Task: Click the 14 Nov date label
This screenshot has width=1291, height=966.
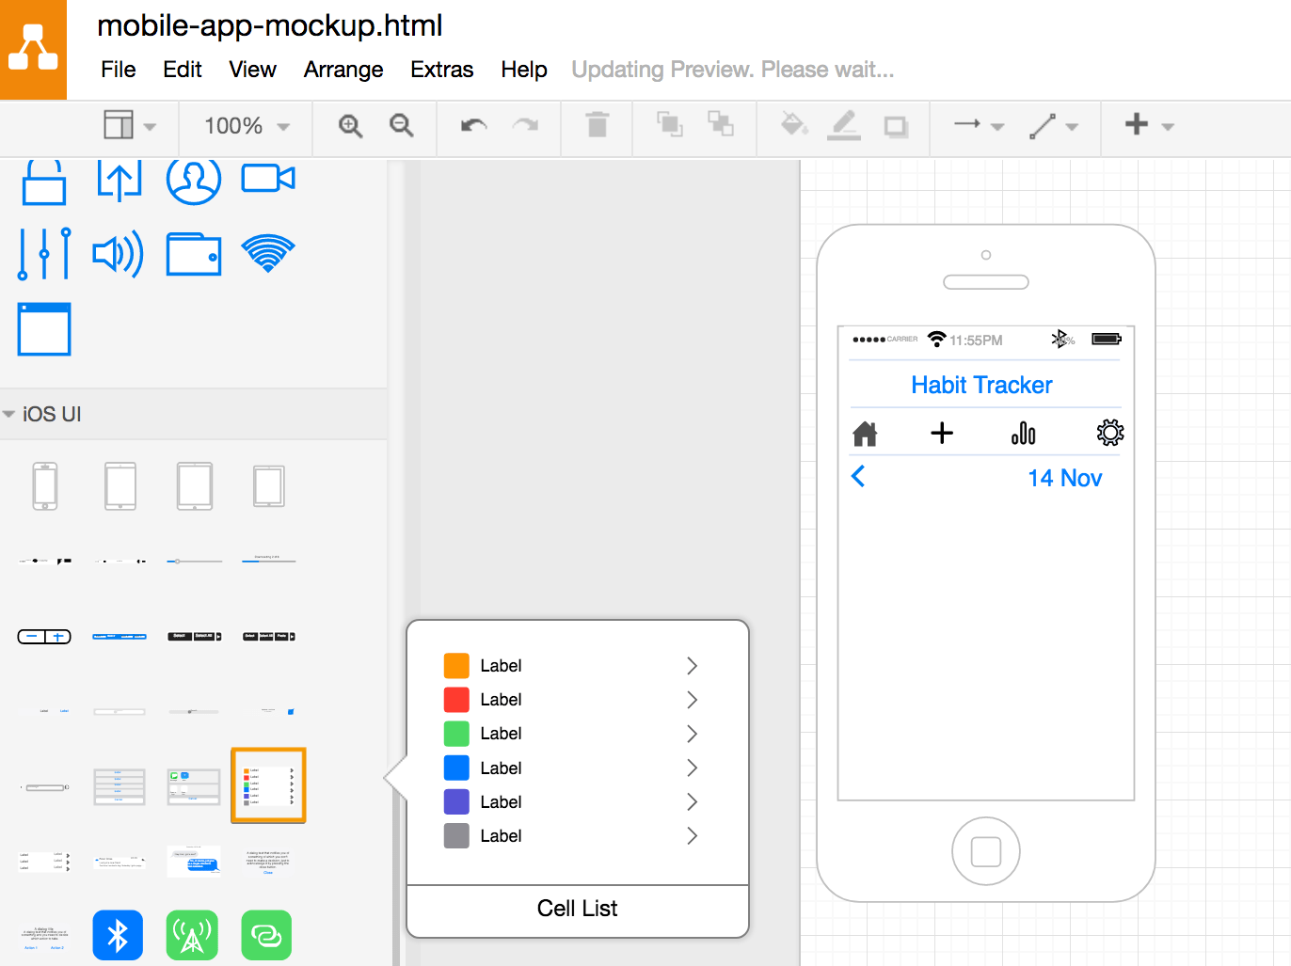Action: (1064, 478)
